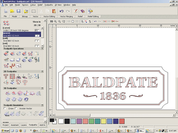Click the Zoom In magnifier icon
Image resolution: width=178 pixels, height=133 pixels.
[56, 21]
